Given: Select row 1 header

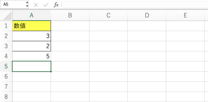Looking at the screenshot, I should (6, 26).
